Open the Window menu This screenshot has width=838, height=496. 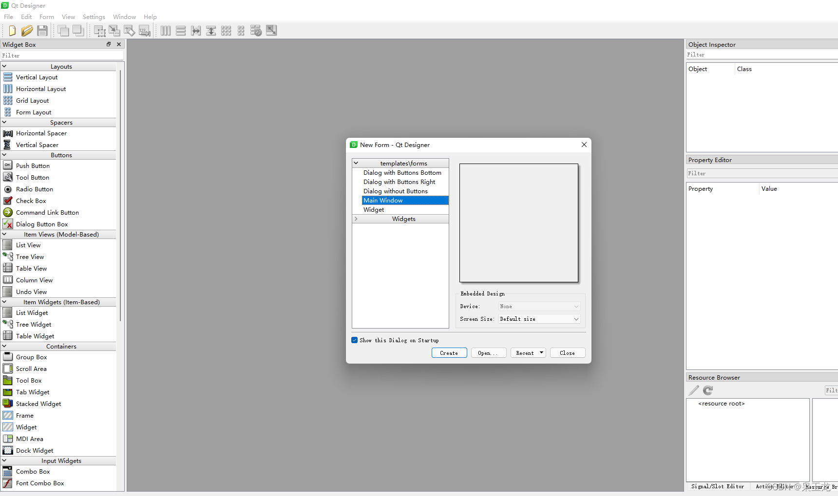point(125,17)
